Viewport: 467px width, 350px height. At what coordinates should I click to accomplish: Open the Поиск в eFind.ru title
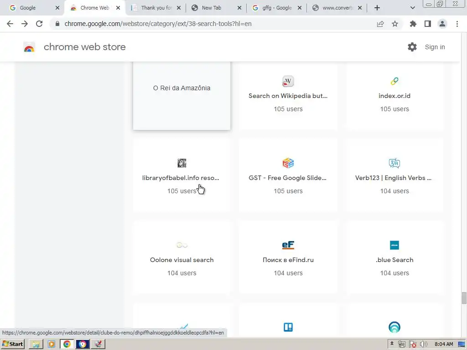(288, 260)
